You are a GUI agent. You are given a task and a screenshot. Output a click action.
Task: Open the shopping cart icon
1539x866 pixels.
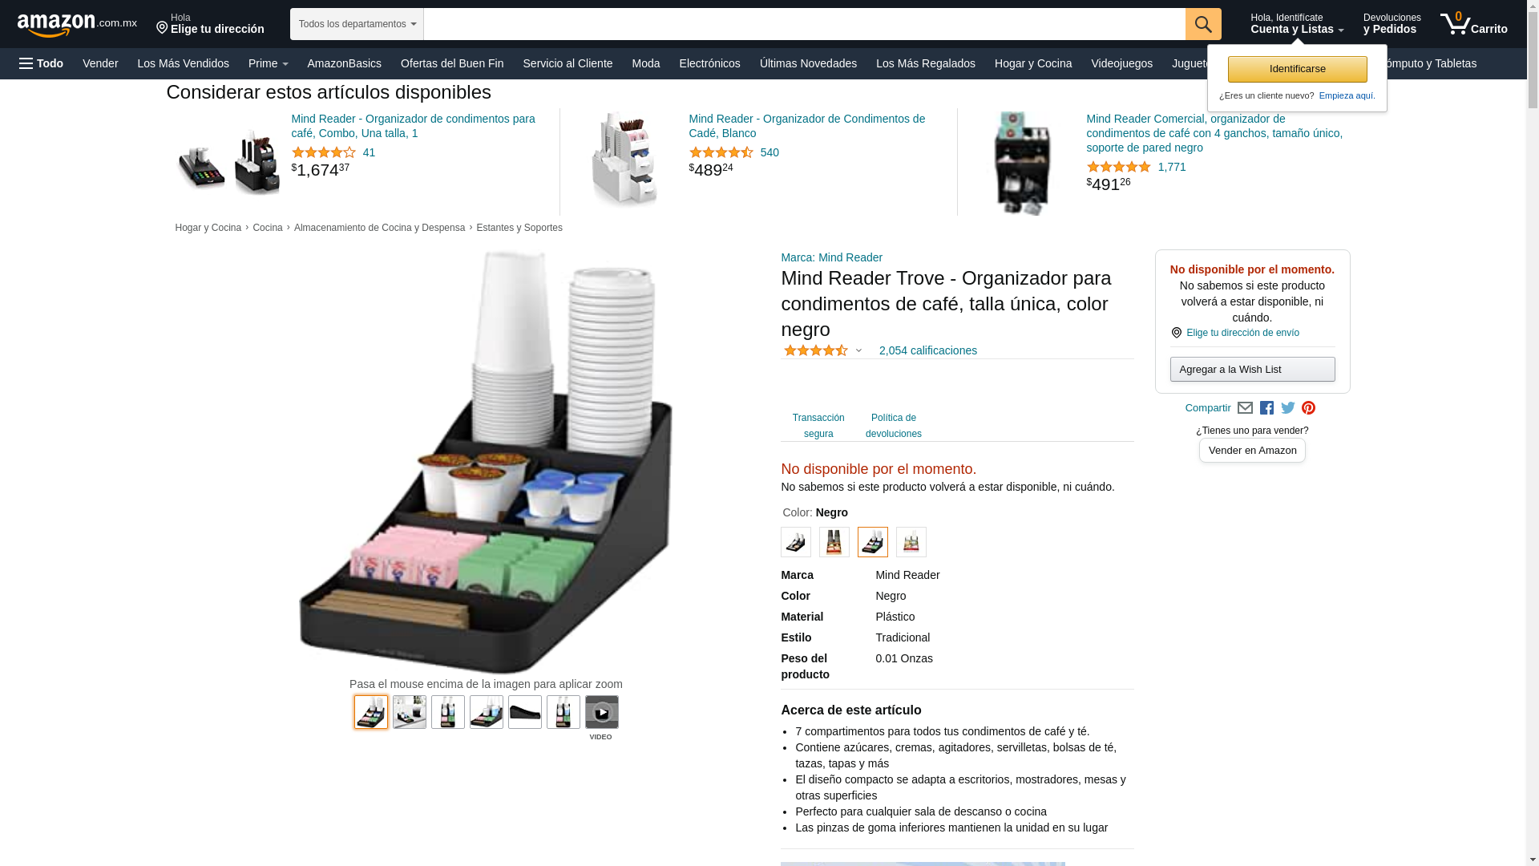point(1473,24)
